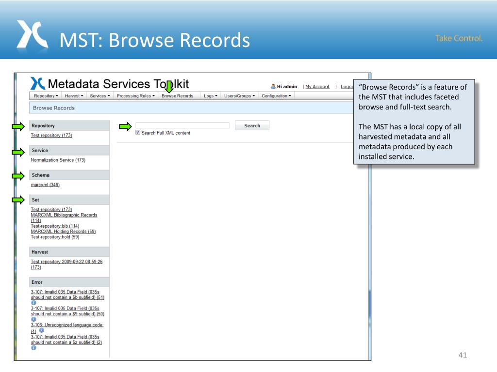Filter by 035 $9 subfield error (50)
The image size is (497, 372).
[67, 311]
